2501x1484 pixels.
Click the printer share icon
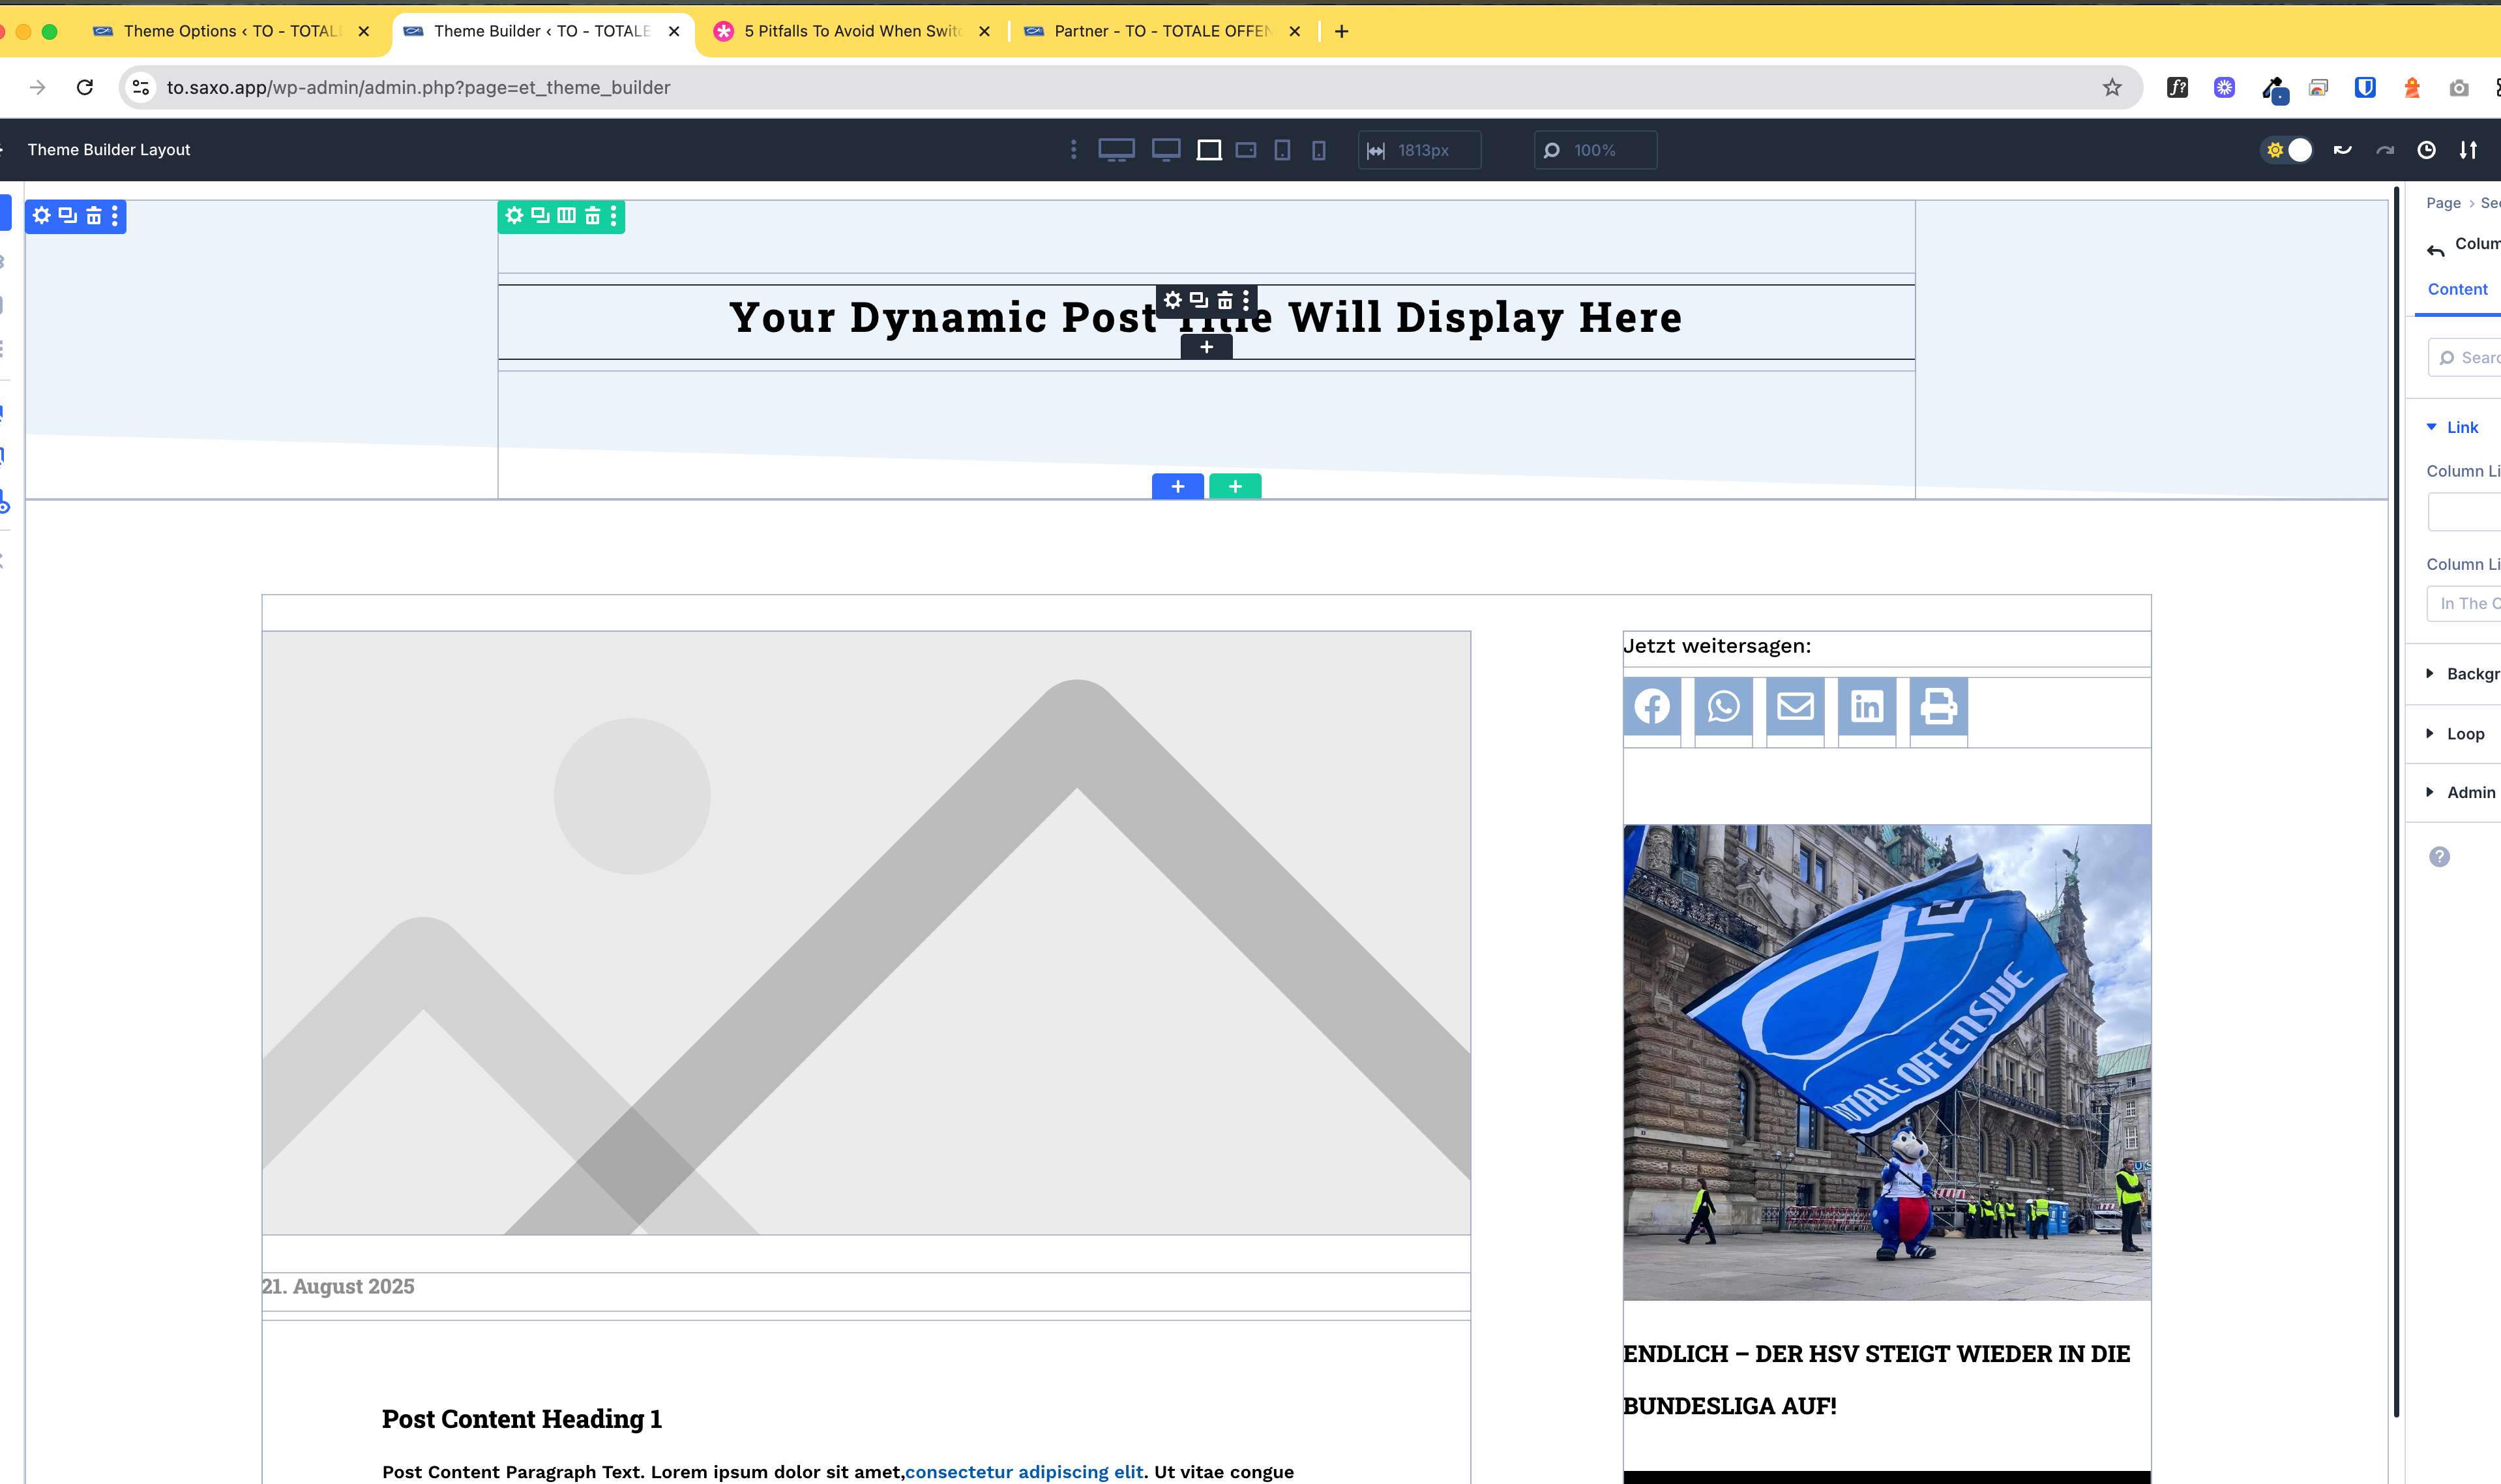click(1938, 707)
